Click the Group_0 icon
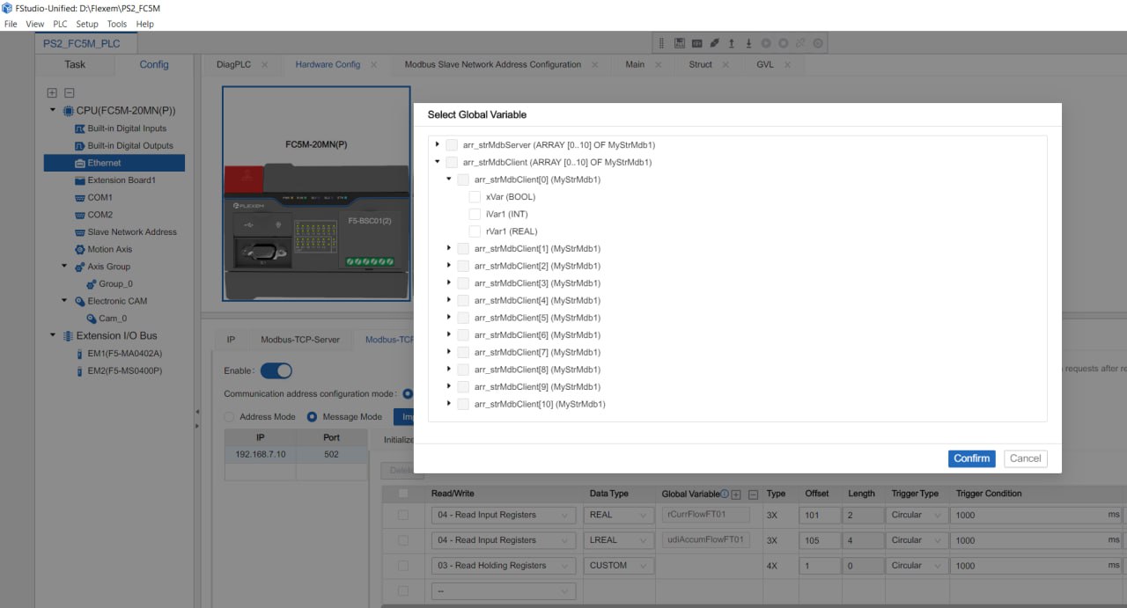Viewport: 1127px width, 608px height. [91, 284]
